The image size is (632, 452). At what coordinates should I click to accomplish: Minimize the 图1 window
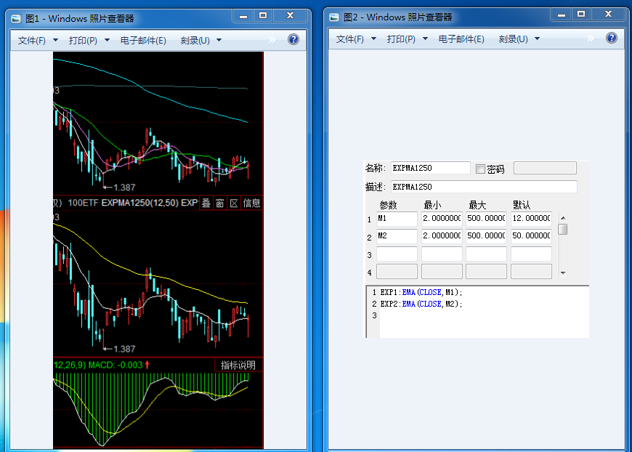point(243,16)
